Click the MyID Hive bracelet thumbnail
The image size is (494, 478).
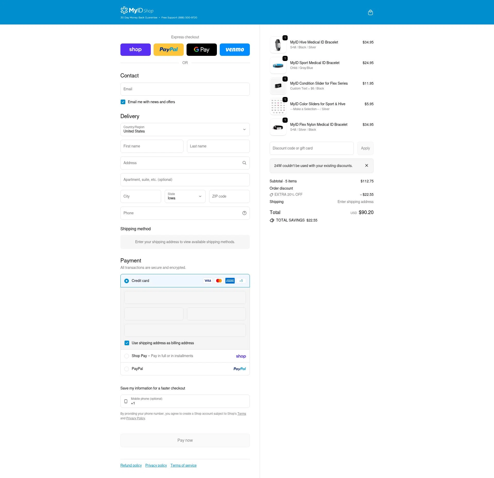[x=278, y=45]
